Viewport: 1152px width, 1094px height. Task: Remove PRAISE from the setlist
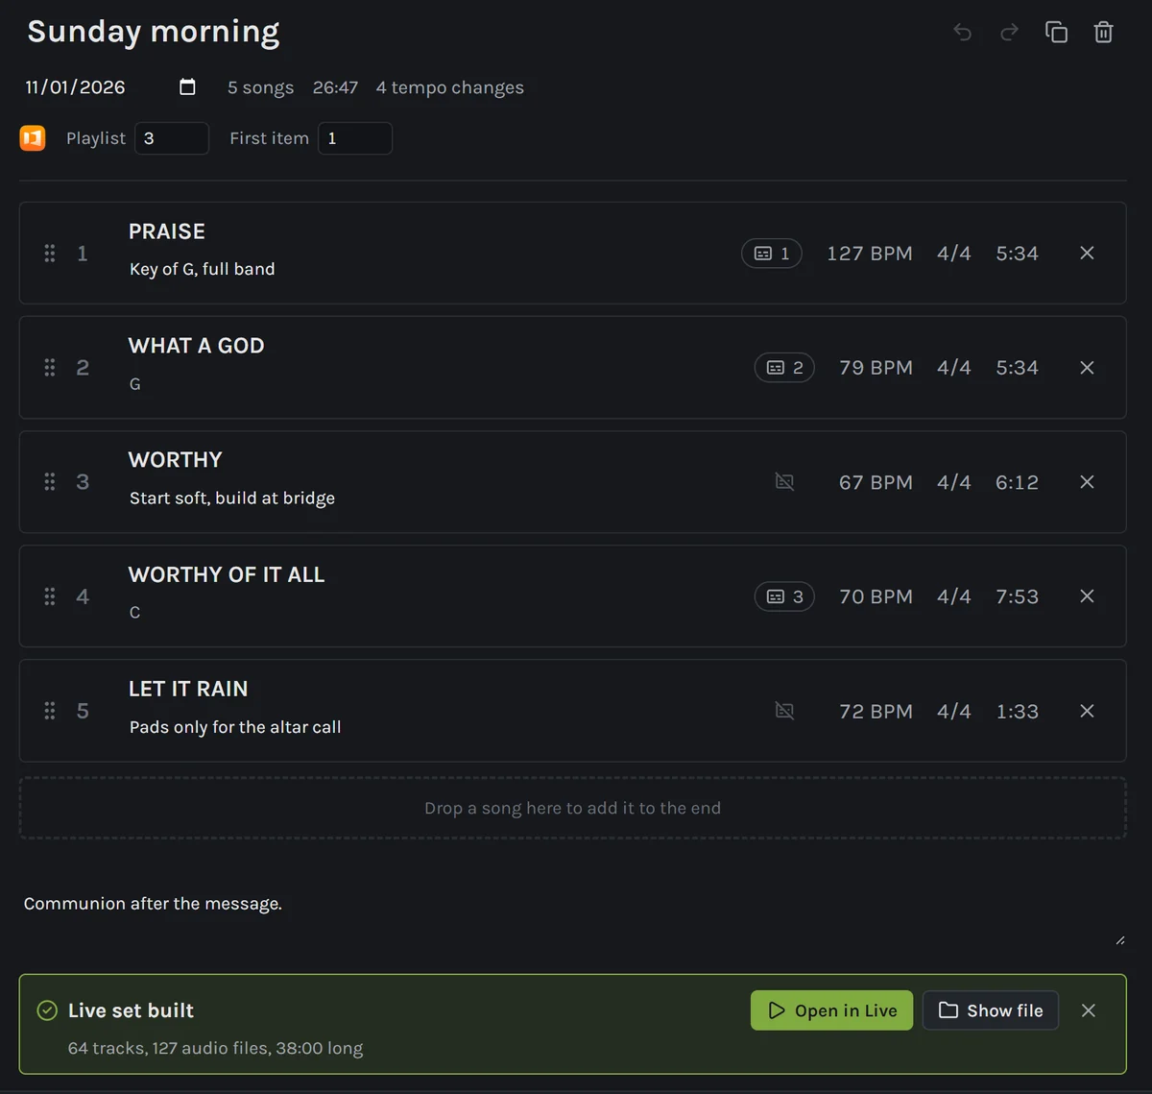pos(1087,254)
